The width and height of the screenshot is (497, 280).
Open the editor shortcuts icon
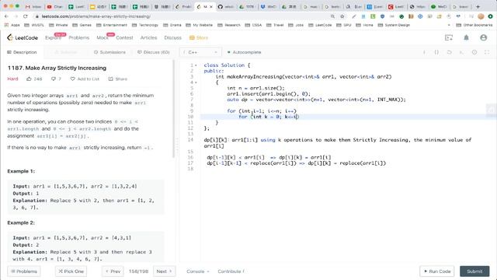click(x=461, y=52)
